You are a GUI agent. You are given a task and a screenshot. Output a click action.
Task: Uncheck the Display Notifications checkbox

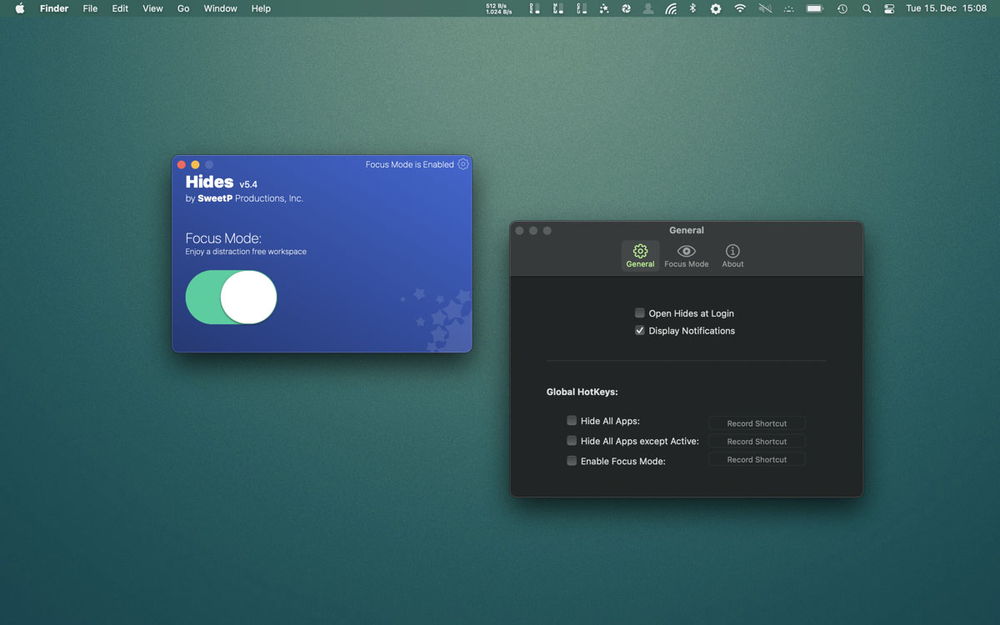[640, 331]
